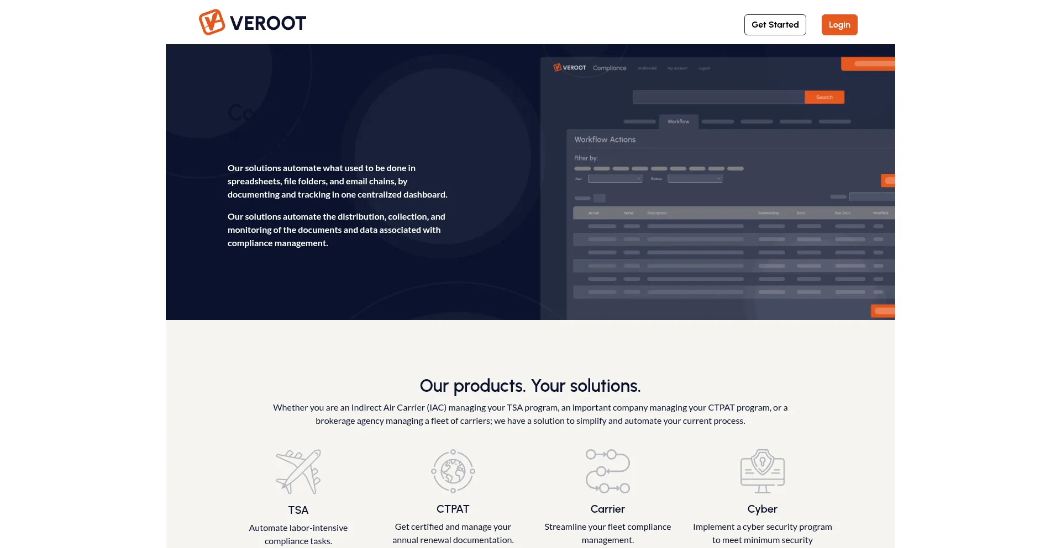Select the CTPAT globe icon
This screenshot has height=548, width=1061.
tap(453, 471)
